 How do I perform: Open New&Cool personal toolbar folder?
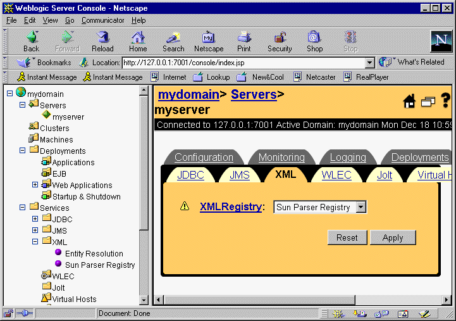(x=260, y=77)
